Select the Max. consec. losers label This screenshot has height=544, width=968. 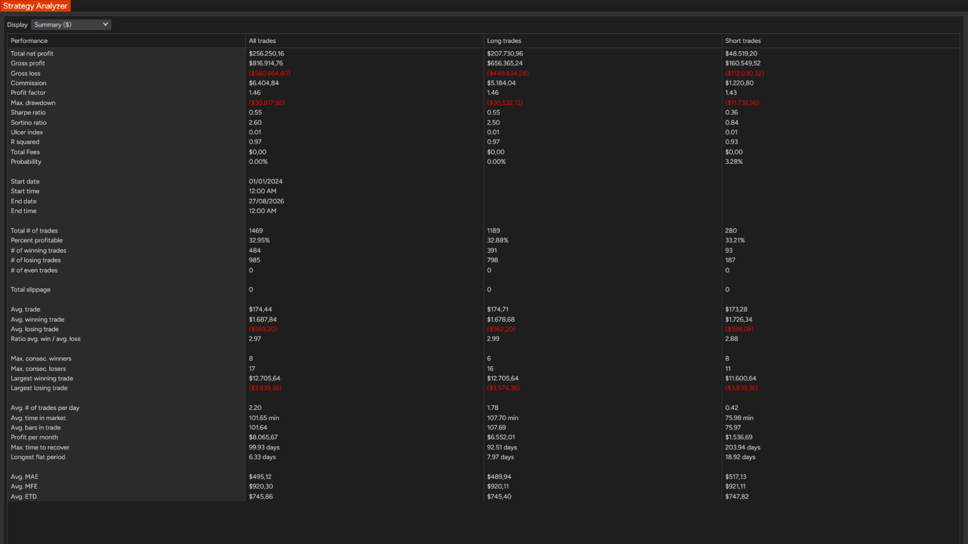pos(38,369)
